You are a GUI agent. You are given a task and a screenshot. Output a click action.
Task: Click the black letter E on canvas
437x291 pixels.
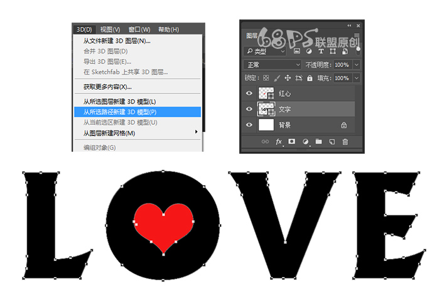point(370,226)
